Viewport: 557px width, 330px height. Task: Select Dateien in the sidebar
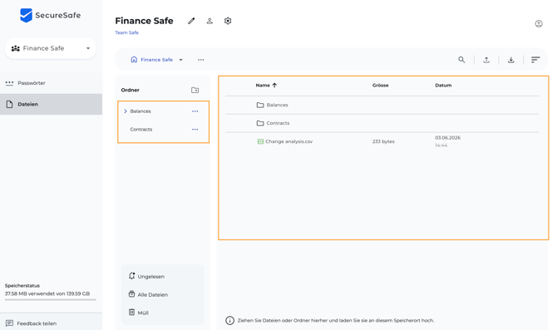(x=51, y=104)
